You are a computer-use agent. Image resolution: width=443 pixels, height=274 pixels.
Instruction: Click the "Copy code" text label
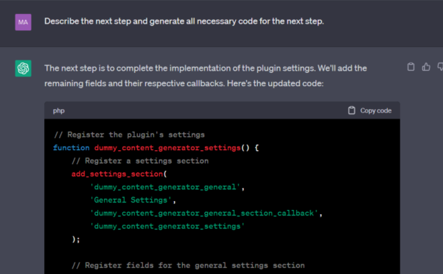(376, 110)
